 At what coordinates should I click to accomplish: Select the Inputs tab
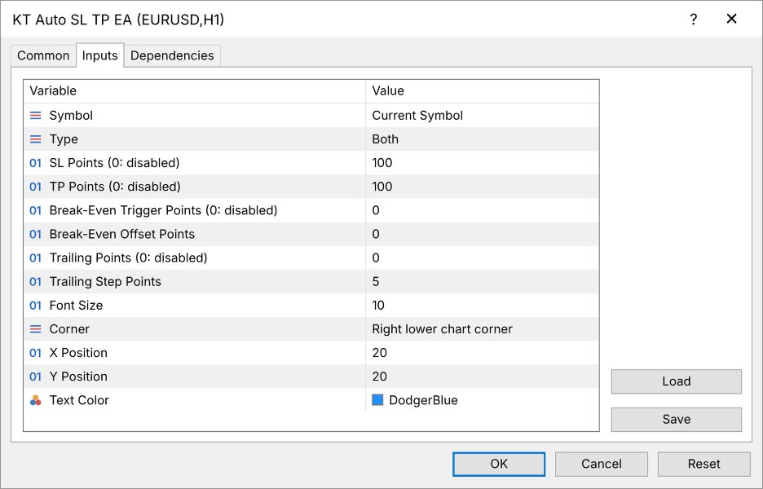99,55
